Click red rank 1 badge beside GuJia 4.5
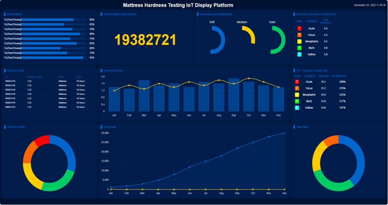Screen dimensions: 388x205 click(299, 29)
